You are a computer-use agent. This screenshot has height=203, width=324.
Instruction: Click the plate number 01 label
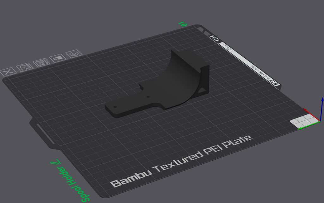click(x=183, y=24)
